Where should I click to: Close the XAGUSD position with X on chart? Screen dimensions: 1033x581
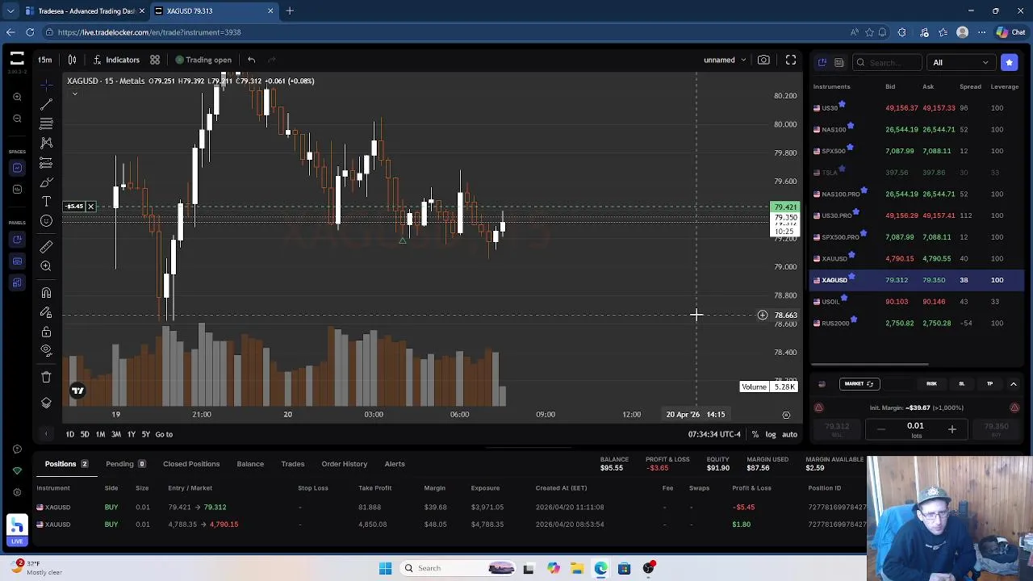pyautogui.click(x=90, y=207)
